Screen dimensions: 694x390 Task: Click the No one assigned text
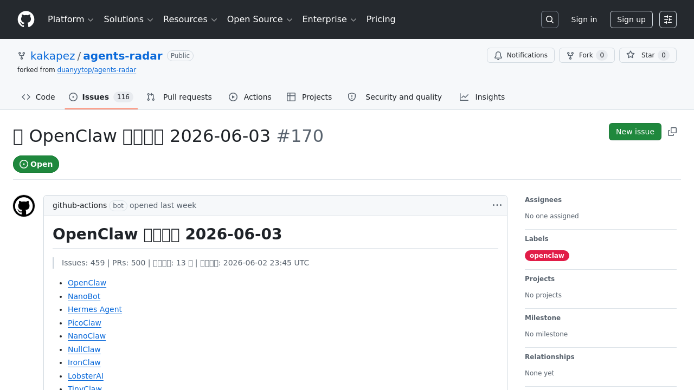[551, 216]
